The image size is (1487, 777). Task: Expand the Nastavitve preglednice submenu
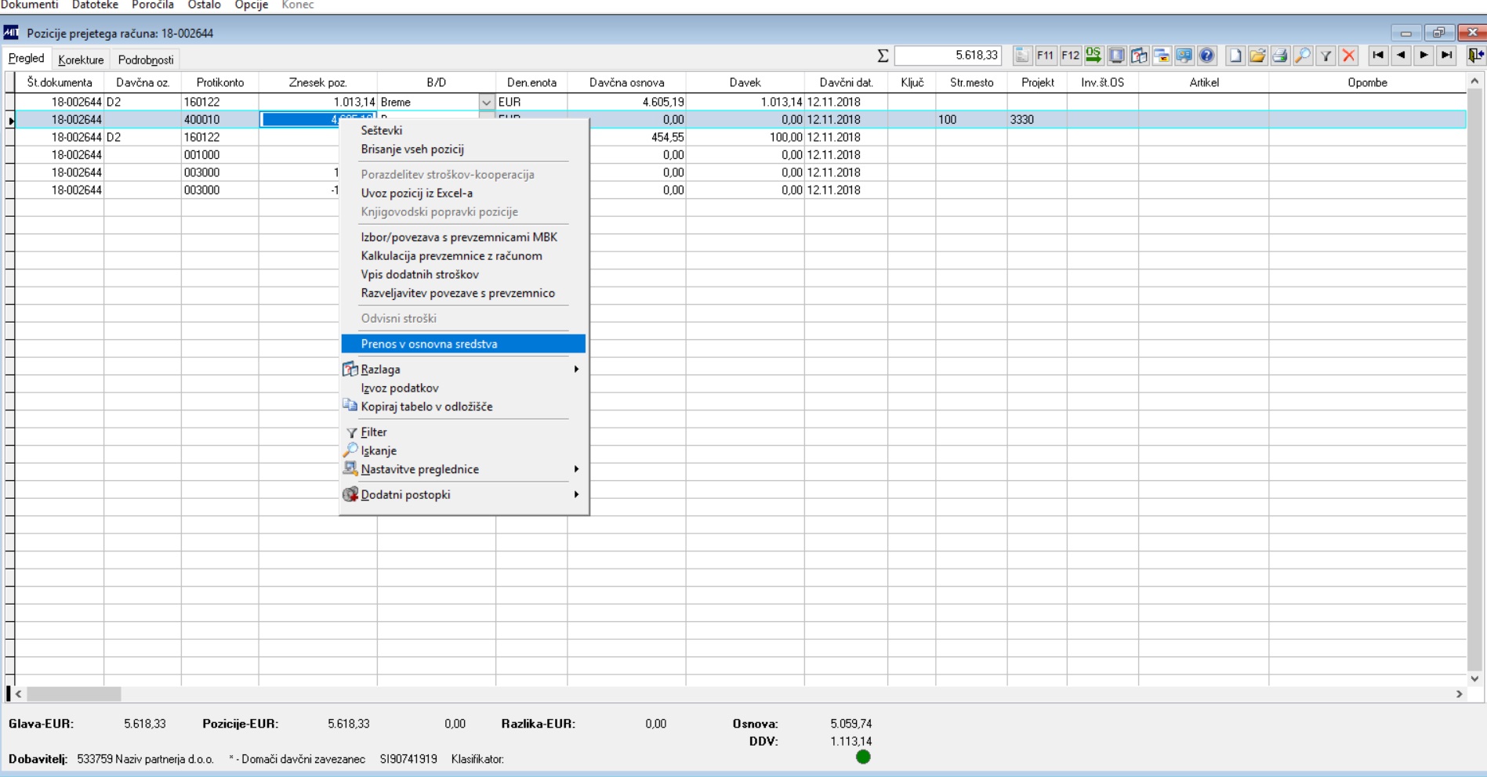463,469
